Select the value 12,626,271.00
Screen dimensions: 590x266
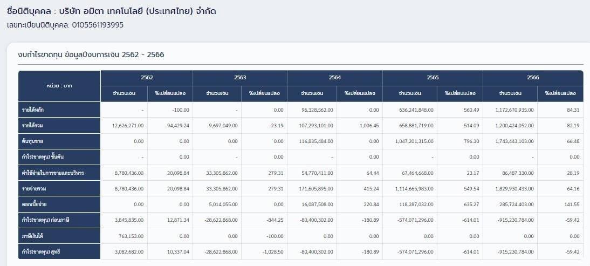(128, 126)
